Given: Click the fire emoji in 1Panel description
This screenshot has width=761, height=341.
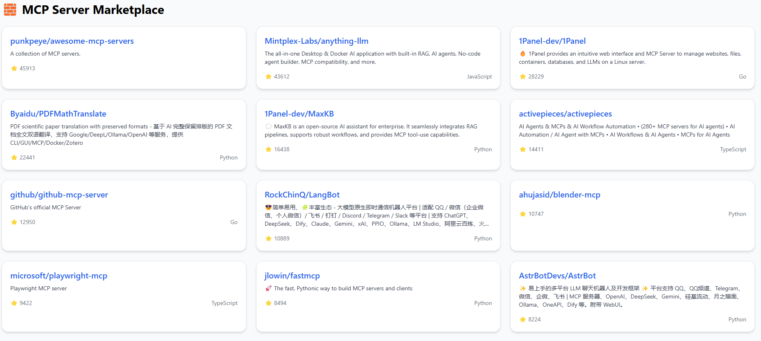Looking at the screenshot, I should pyautogui.click(x=522, y=54).
